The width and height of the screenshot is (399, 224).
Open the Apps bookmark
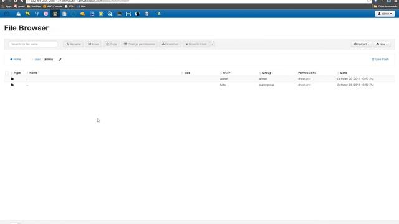tap(7, 6)
